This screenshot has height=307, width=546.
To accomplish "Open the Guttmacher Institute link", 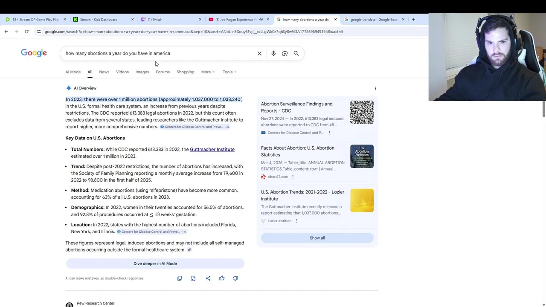I will tap(212, 149).
